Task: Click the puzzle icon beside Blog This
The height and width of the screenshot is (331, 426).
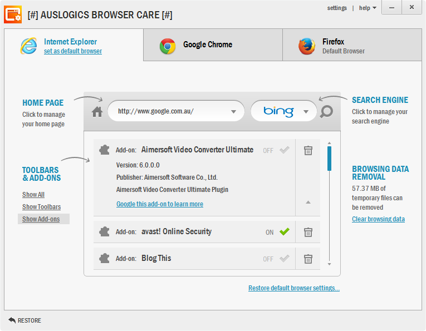Action: 104,258
